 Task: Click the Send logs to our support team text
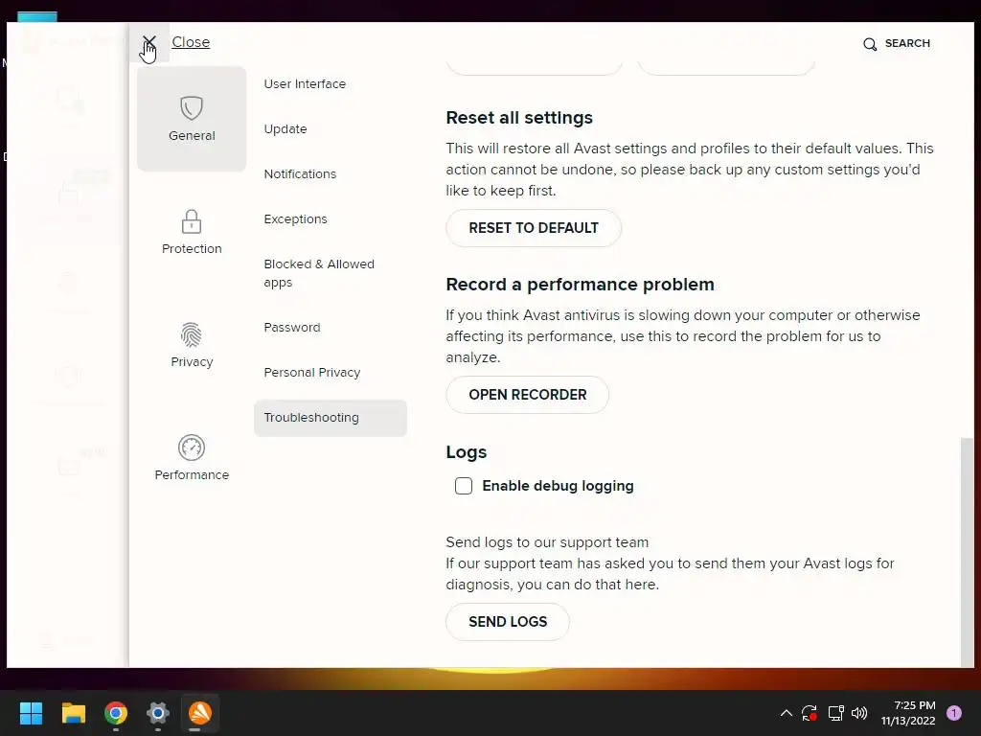click(x=547, y=542)
